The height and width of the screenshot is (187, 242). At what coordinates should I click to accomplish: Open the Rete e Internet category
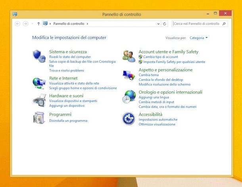[x=63, y=78]
